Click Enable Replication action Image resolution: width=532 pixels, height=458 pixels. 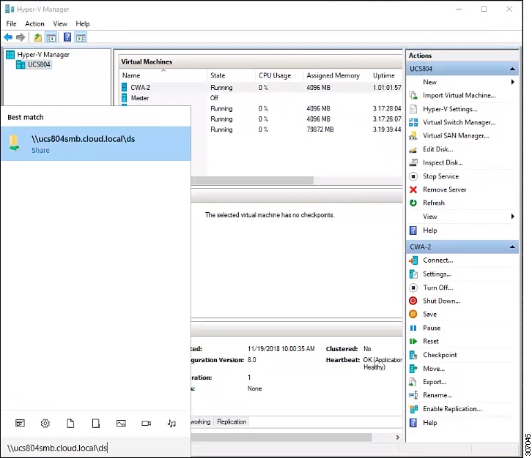[x=452, y=409]
